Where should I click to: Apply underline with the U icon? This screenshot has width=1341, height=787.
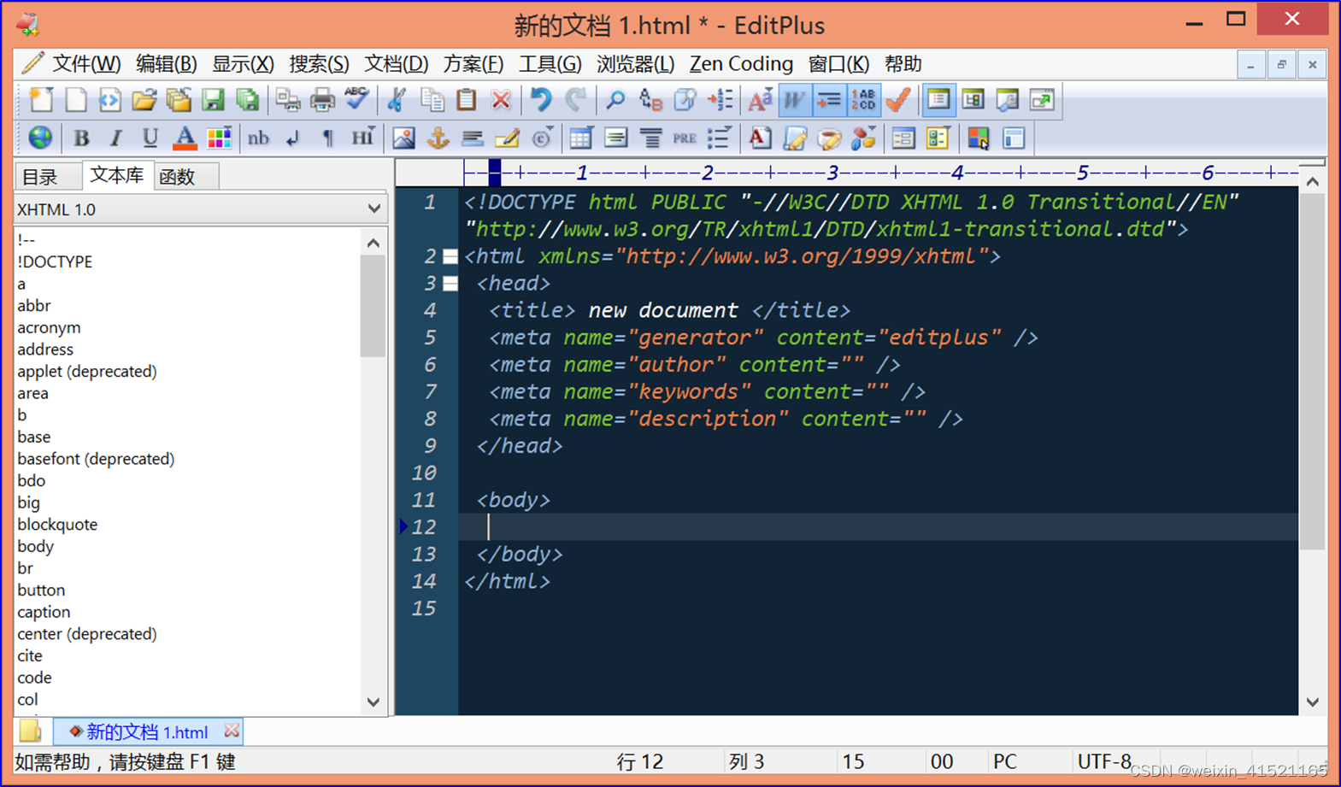pos(150,138)
